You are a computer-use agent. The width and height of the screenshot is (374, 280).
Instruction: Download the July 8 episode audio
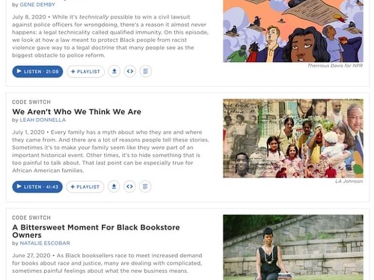[x=114, y=71]
